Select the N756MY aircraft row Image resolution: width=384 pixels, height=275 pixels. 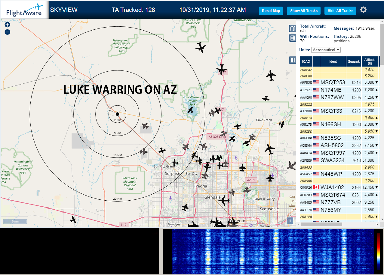[339, 210]
